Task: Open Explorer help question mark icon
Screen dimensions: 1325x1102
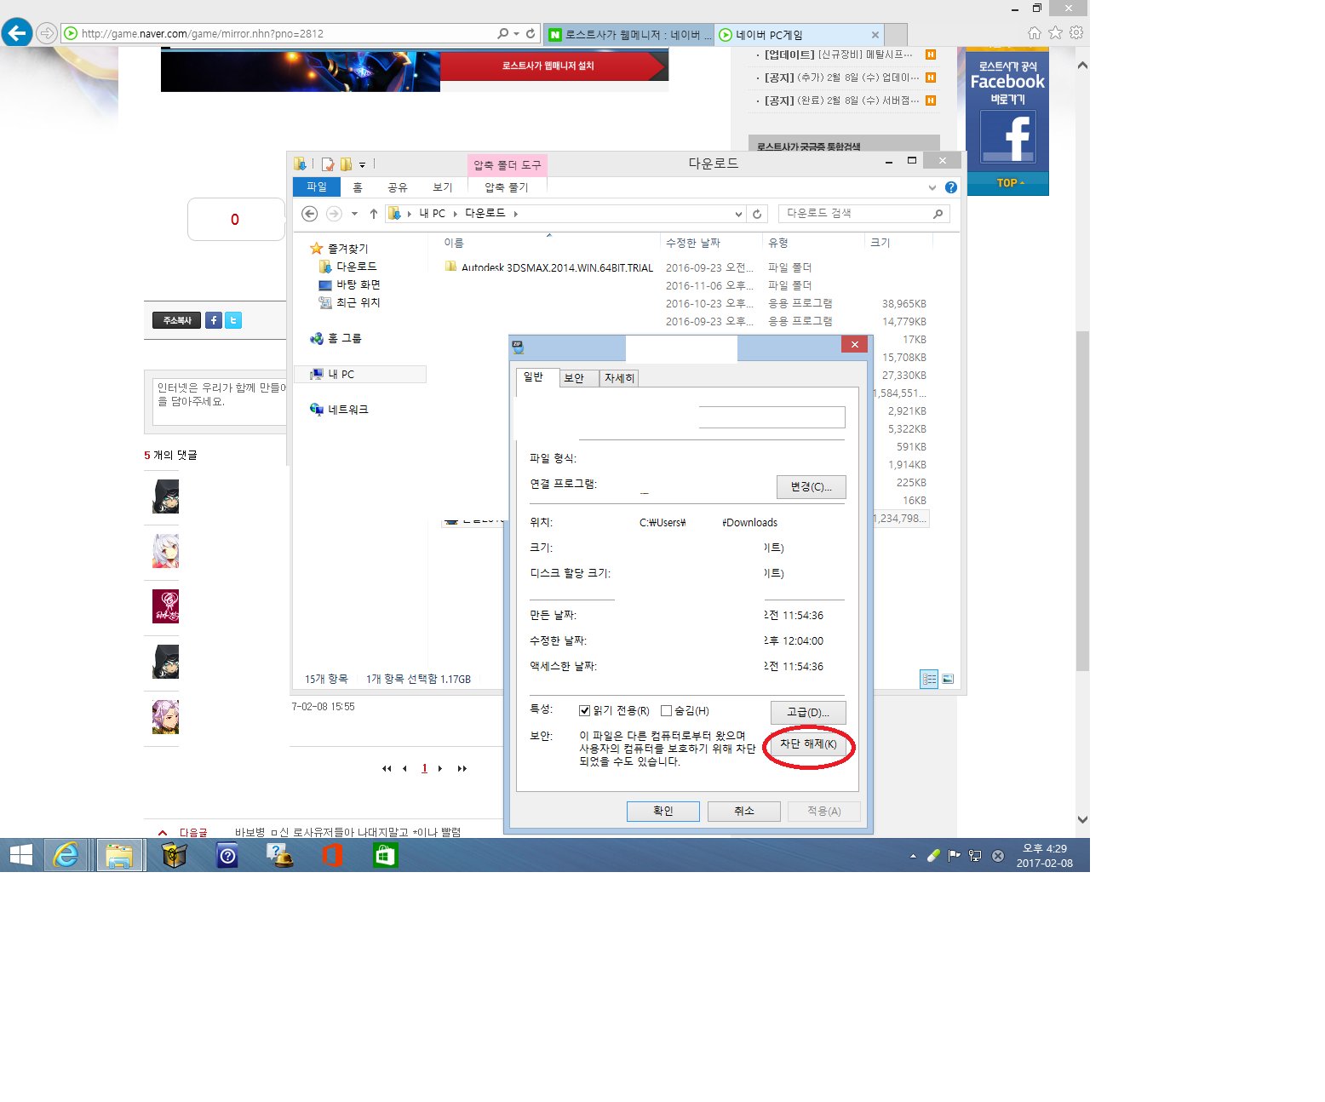Action: (x=951, y=187)
